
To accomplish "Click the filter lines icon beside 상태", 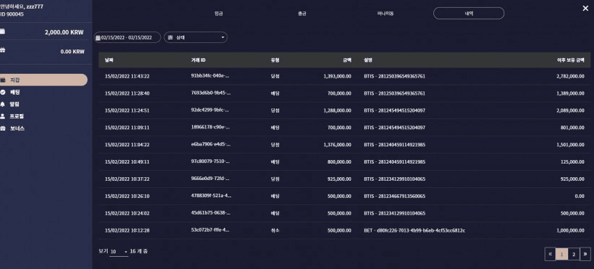I will (170, 37).
